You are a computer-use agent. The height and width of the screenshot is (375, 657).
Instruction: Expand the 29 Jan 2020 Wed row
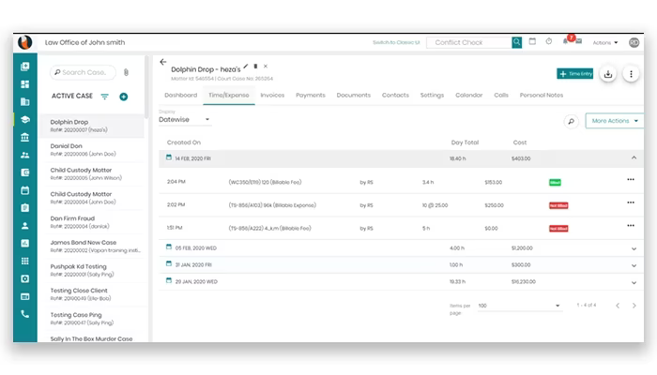pyautogui.click(x=634, y=282)
